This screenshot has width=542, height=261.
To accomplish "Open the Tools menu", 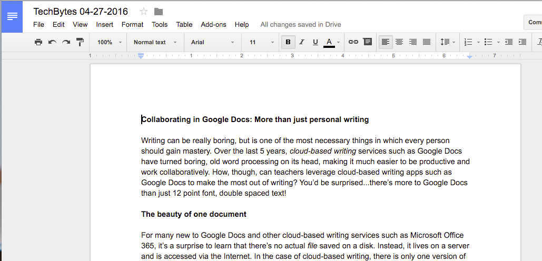I will (160, 25).
